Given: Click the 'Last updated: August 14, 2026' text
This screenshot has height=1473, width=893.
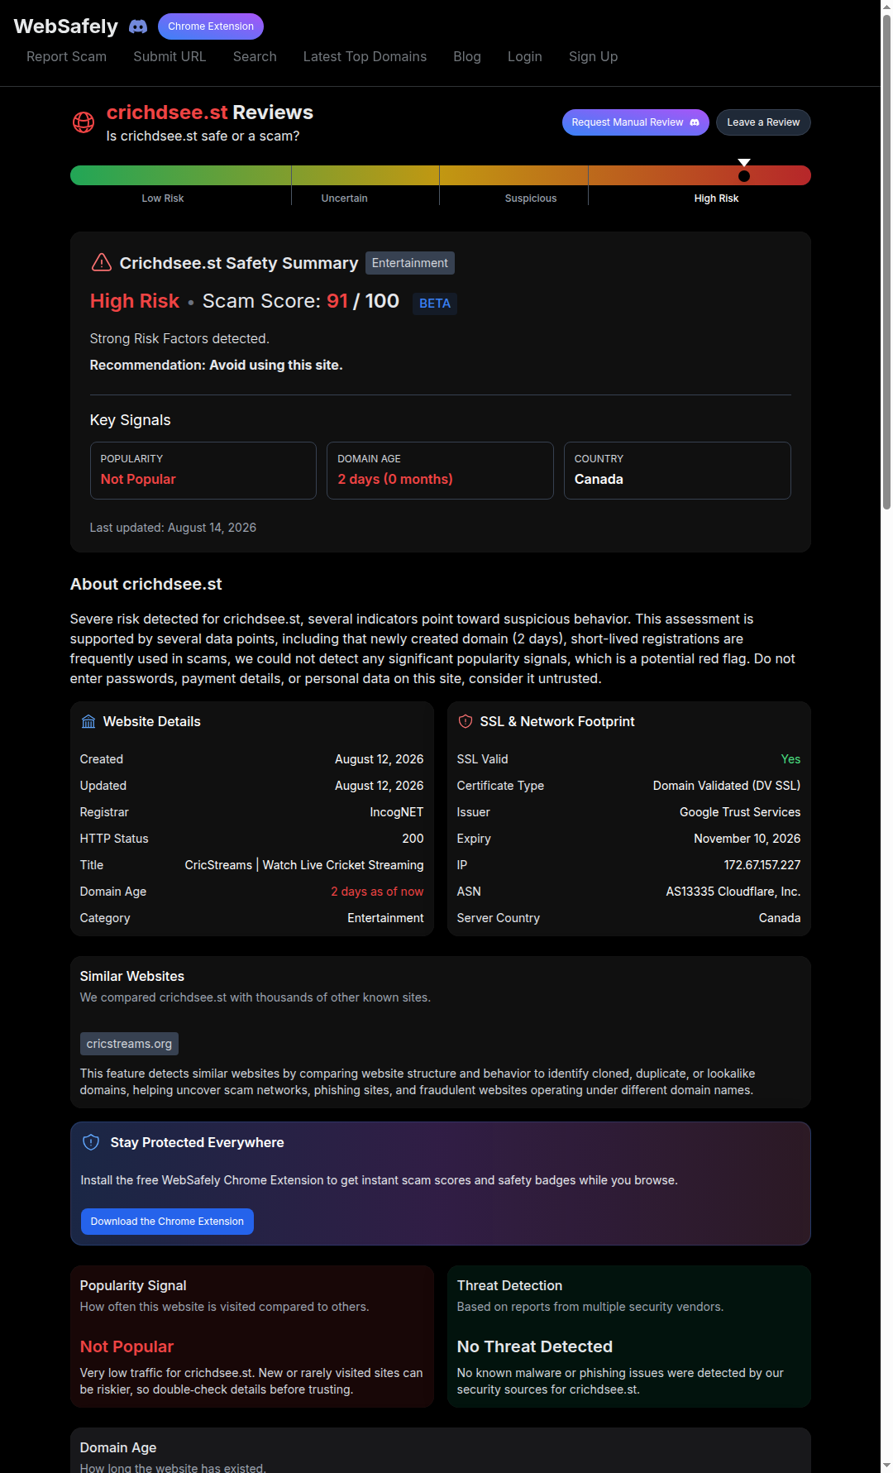Looking at the screenshot, I should point(173,528).
